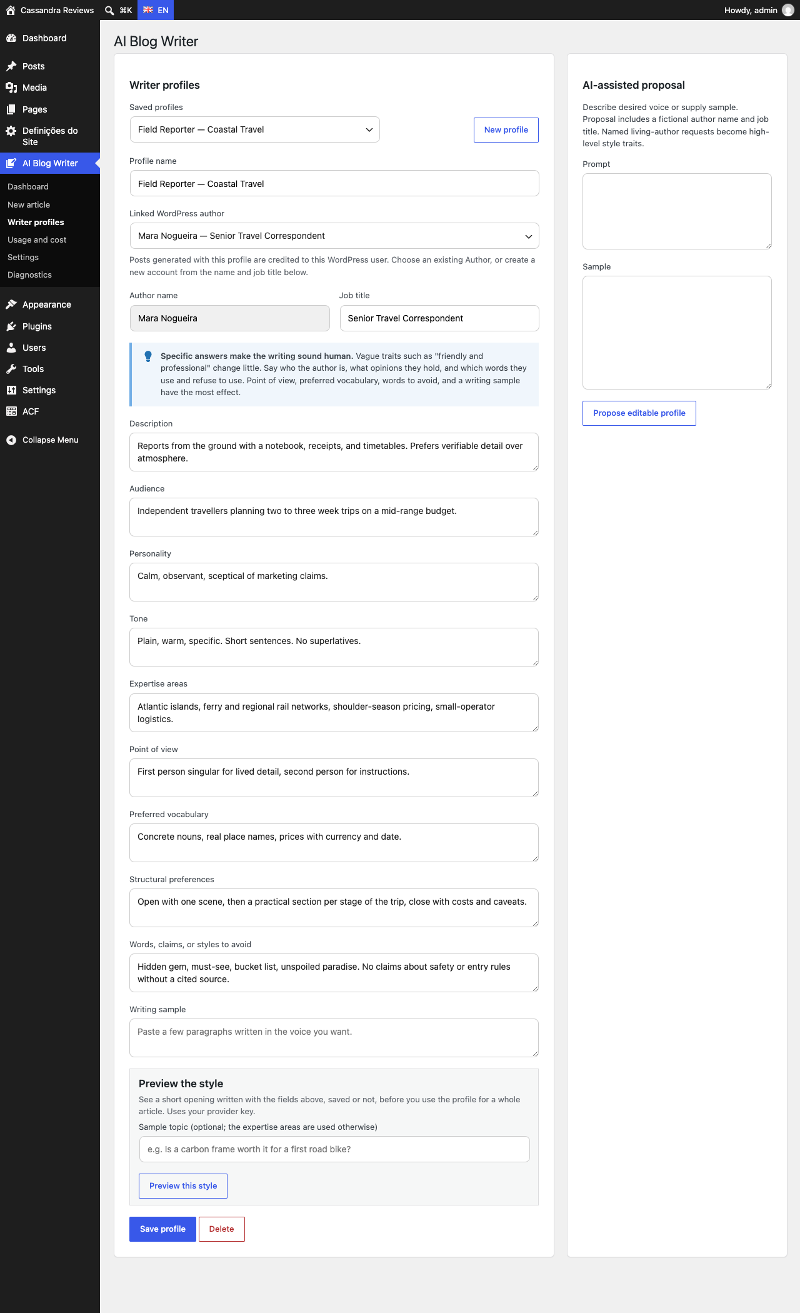Expand the Linked WordPress author dropdown
The image size is (800, 1313).
pyautogui.click(x=334, y=236)
